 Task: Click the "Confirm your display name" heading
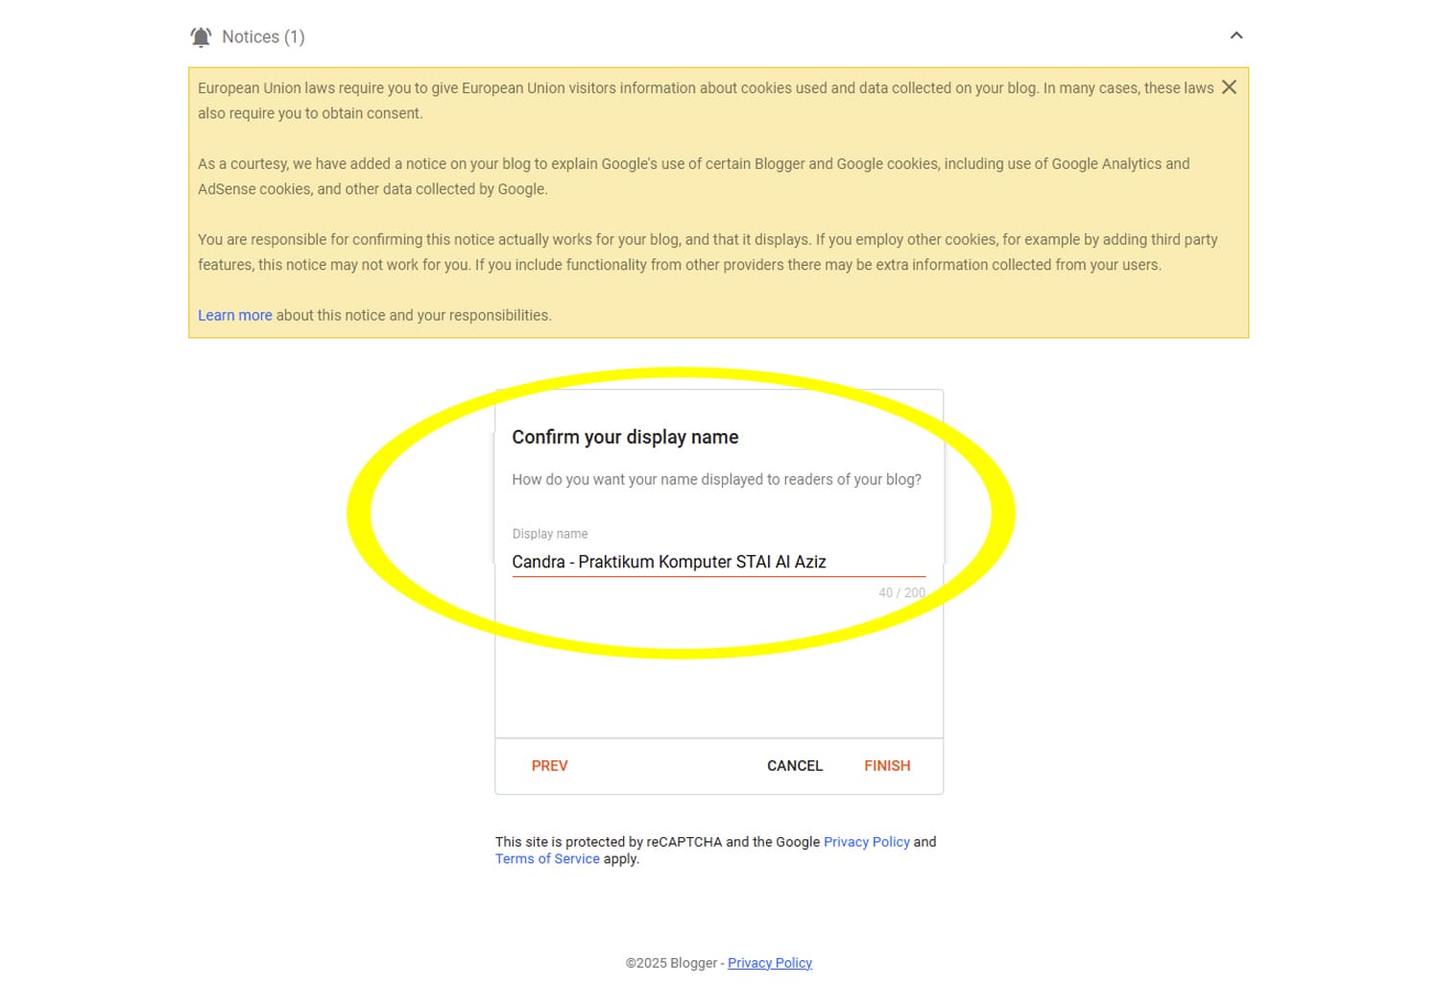pyautogui.click(x=625, y=437)
